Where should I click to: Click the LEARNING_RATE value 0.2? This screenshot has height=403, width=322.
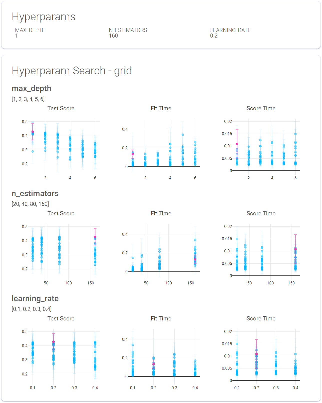tap(214, 36)
